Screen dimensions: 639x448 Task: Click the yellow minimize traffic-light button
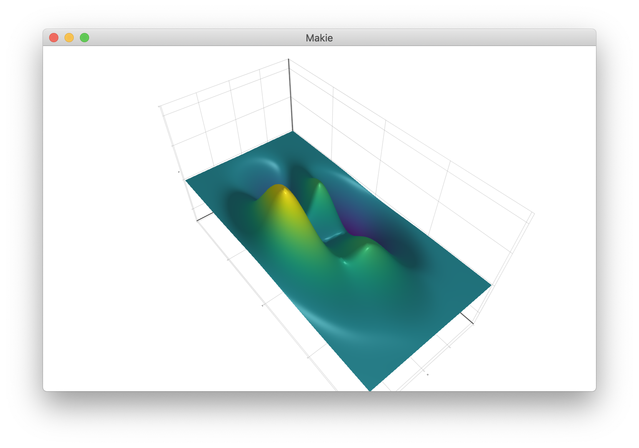click(69, 37)
